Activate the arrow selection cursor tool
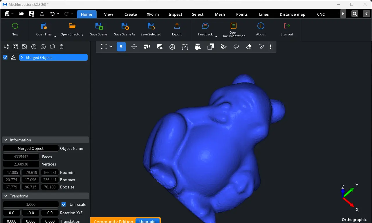Image resolution: width=372 pixels, height=223 pixels. [121, 47]
